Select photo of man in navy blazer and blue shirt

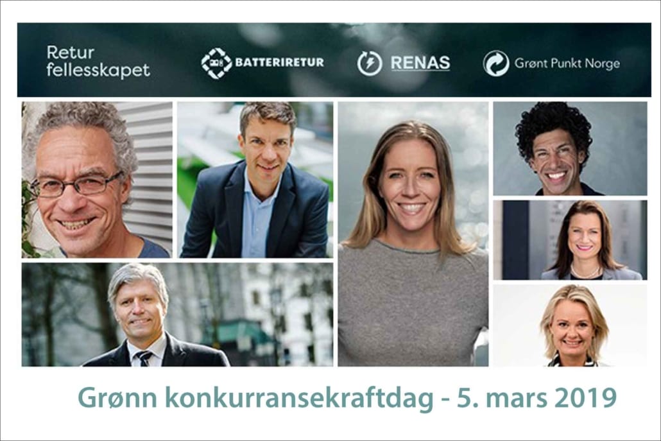click(x=255, y=180)
